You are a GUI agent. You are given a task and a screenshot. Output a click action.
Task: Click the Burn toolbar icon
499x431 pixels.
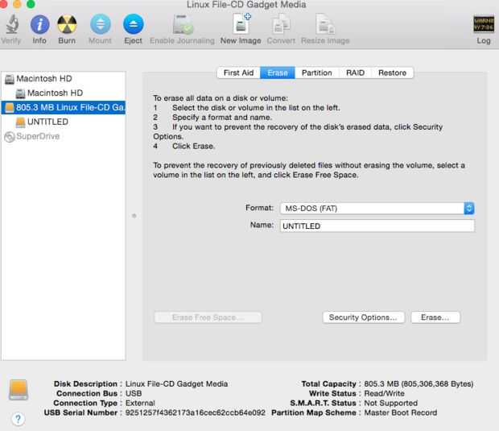[x=67, y=24]
